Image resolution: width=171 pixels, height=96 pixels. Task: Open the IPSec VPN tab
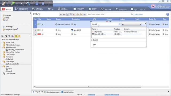[106, 9]
